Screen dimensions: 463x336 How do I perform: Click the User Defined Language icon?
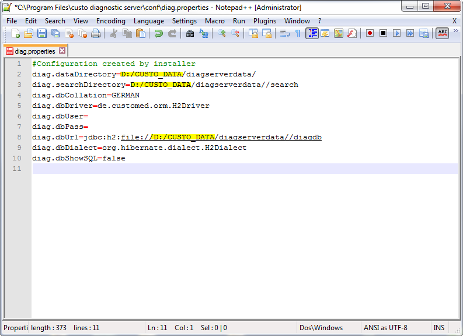pyautogui.click(x=325, y=33)
